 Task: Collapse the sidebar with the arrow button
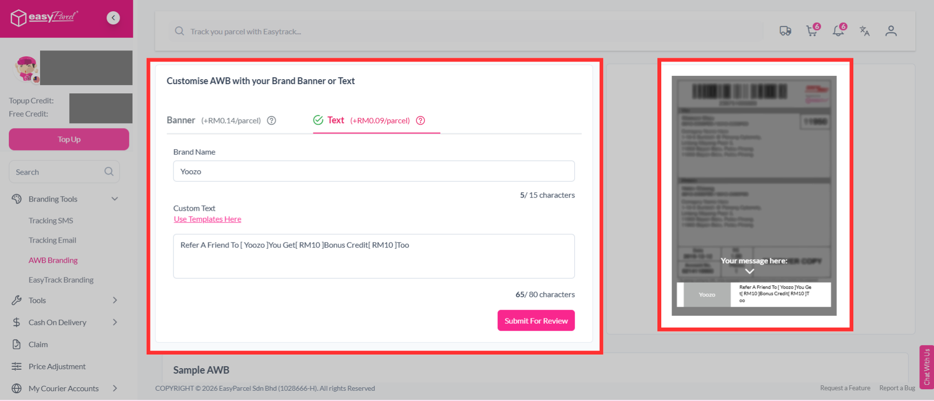pyautogui.click(x=113, y=18)
